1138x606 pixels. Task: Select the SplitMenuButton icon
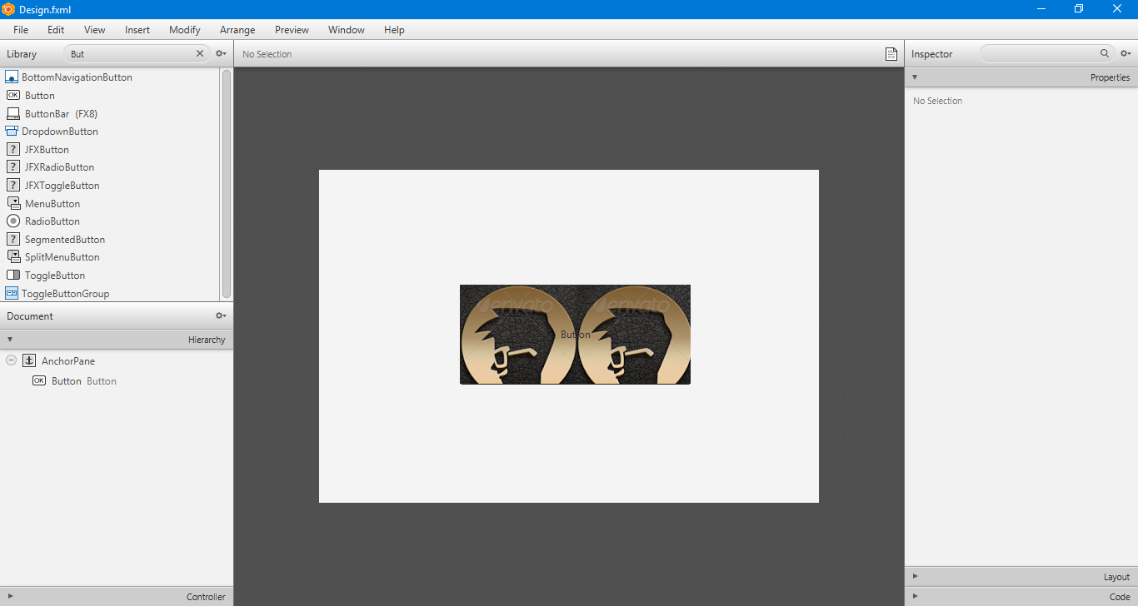(12, 257)
